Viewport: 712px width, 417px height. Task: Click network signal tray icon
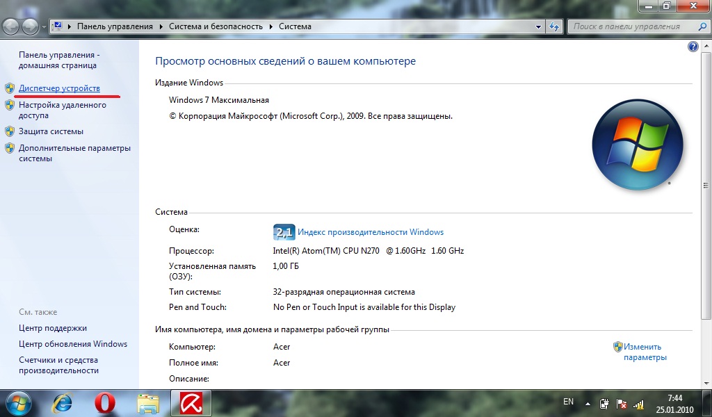coord(638,403)
